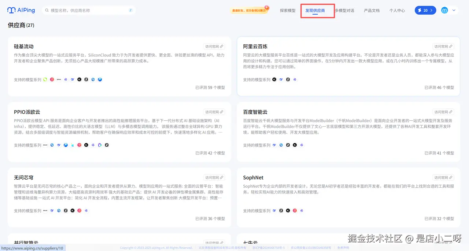Screen dimensions: 469x251
Task: Click '已评测 46 个模型' text
Action: (x=439, y=87)
